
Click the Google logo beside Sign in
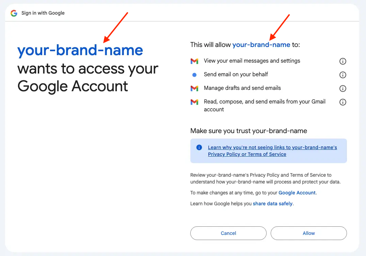tap(14, 13)
